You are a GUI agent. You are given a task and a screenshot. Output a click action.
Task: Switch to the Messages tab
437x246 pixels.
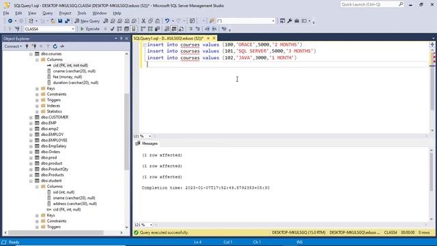point(147,143)
